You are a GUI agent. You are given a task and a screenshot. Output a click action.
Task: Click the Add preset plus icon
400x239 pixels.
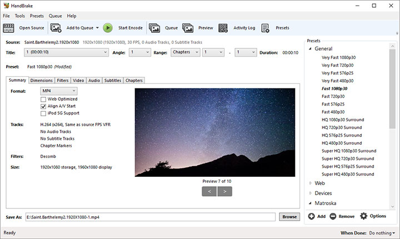coord(311,216)
